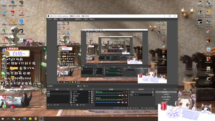Viewport: 215px width, 121px height.
Task: Toggle visibility of 照片 source
Action: (x=89, y=102)
